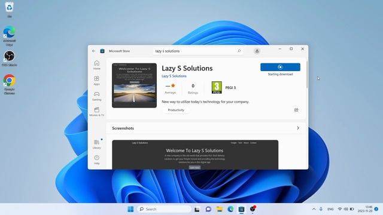
Task: Open Microsoft Edge from the taskbar
Action: pos(230,209)
